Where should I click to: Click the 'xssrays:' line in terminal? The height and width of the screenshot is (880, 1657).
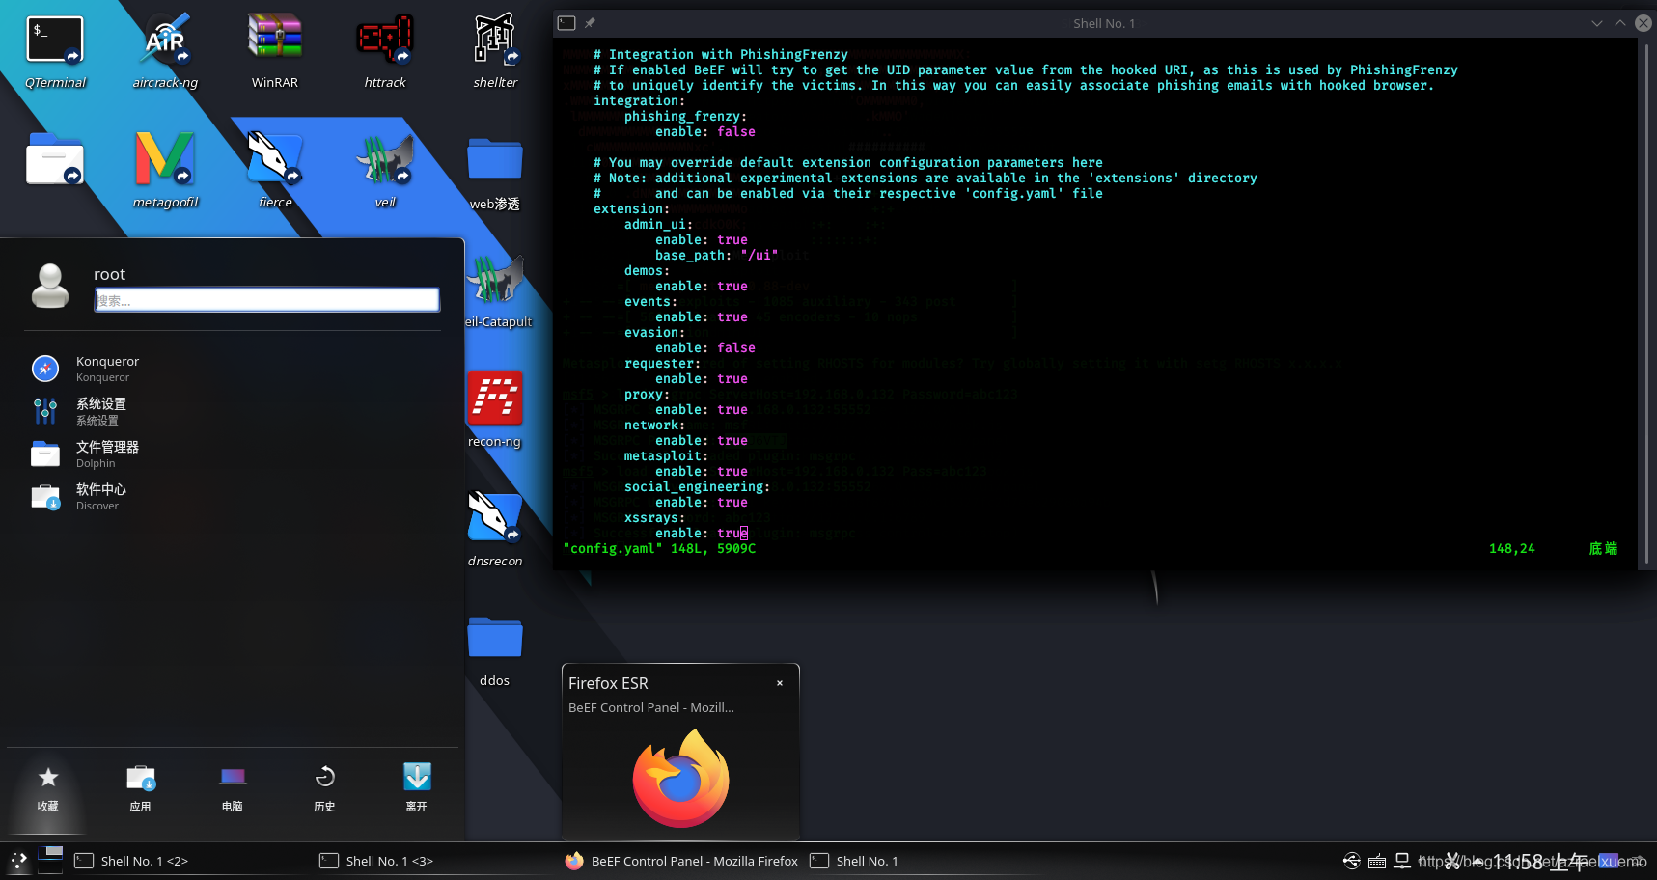point(654,517)
